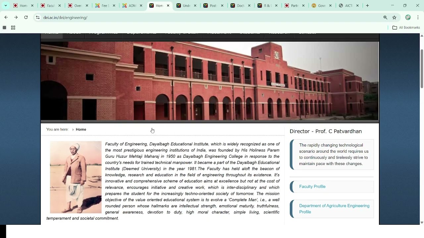Click the vertical scrollbar thumb

[x=422, y=68]
